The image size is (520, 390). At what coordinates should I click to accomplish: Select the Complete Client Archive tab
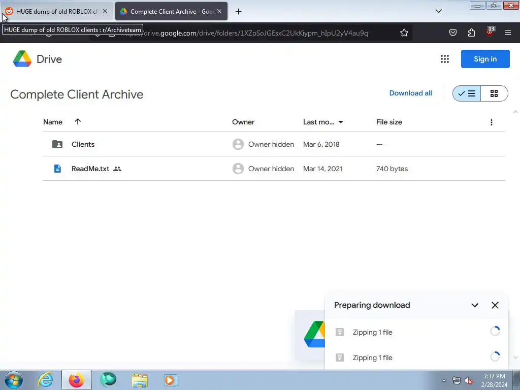click(x=171, y=12)
